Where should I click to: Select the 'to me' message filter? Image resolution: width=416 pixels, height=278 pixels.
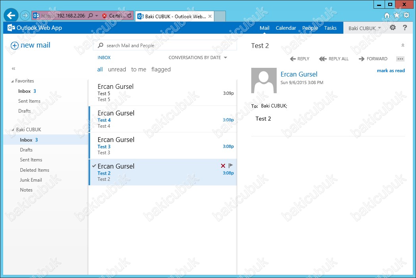coord(139,69)
